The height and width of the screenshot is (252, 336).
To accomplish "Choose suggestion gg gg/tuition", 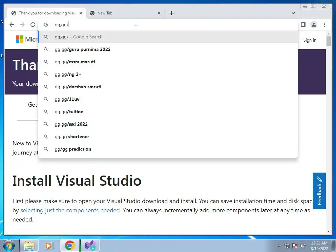I will pyautogui.click(x=168, y=112).
